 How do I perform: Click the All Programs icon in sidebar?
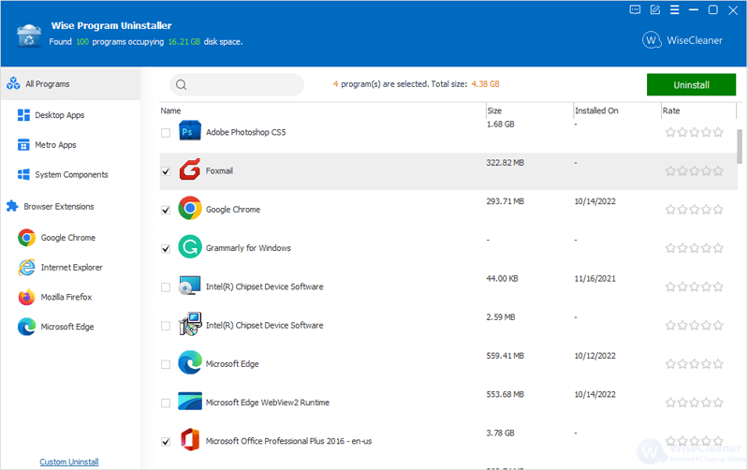(13, 83)
